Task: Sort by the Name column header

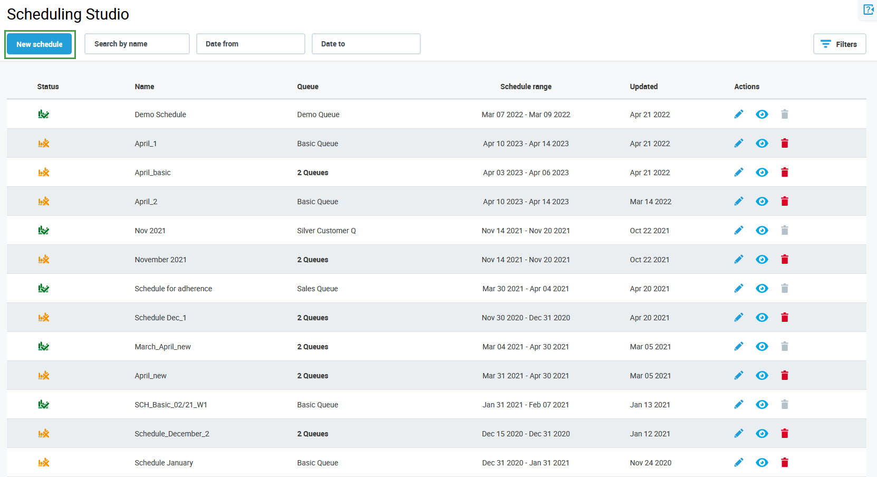Action: tap(144, 87)
